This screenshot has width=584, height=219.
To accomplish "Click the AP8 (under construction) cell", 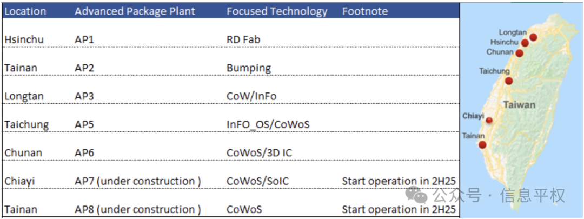I will tap(138, 210).
